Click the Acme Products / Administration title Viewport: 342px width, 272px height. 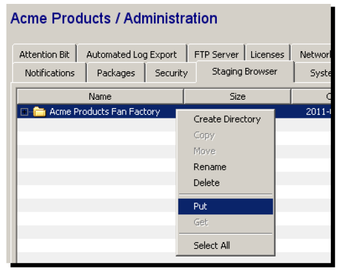point(114,18)
